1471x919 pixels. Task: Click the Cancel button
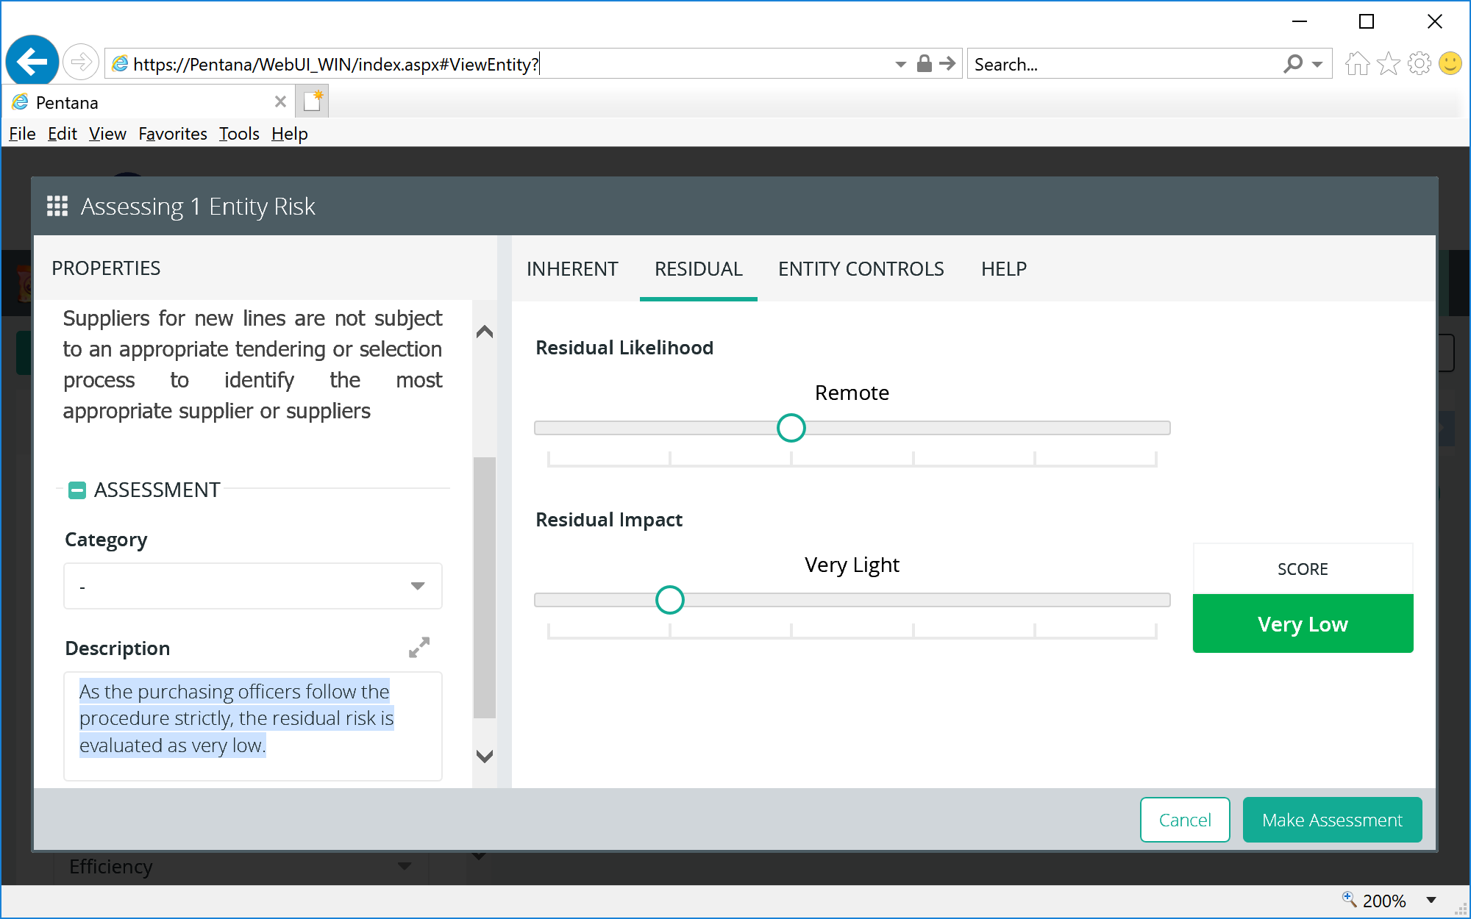click(x=1184, y=820)
